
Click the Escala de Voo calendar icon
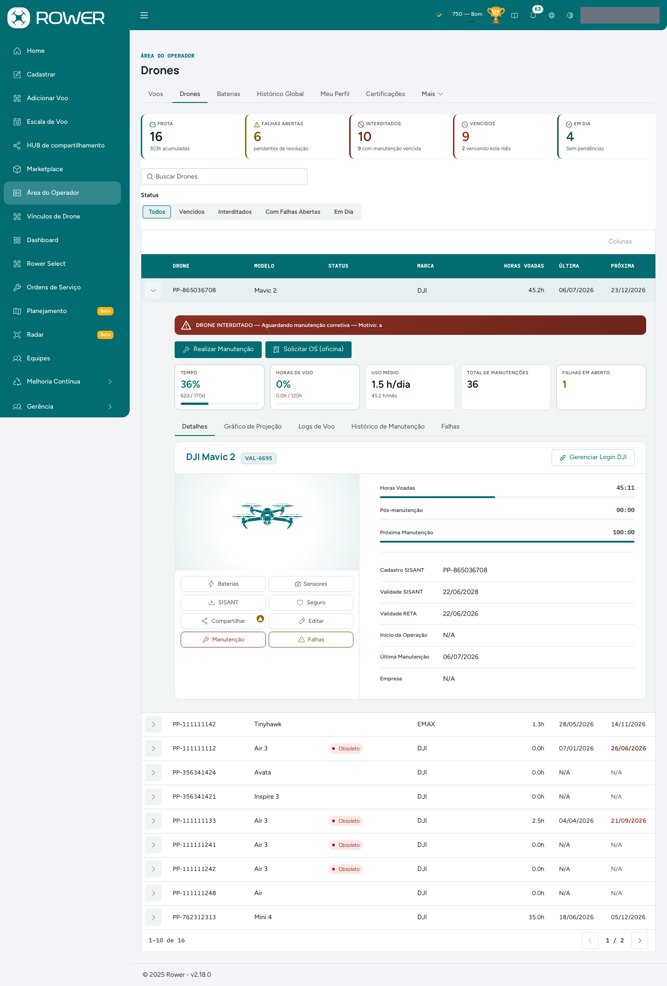pos(17,122)
